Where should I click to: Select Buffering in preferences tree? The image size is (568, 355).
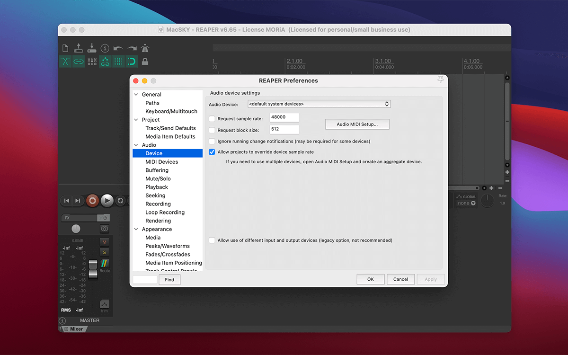pyautogui.click(x=157, y=170)
